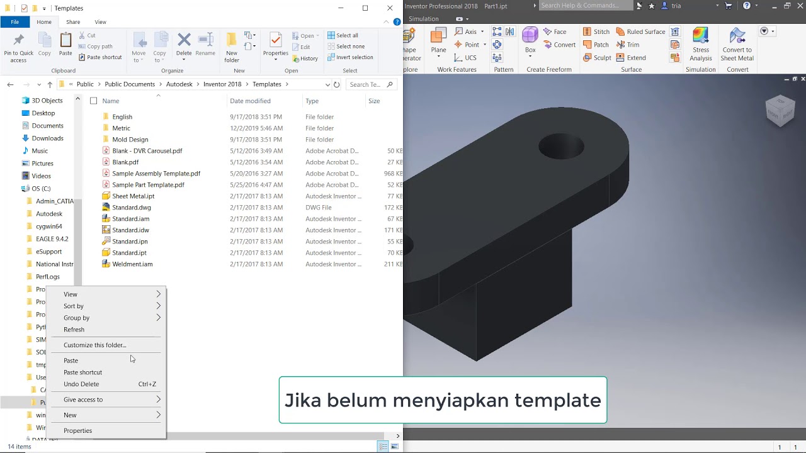The width and height of the screenshot is (806, 453).
Task: Select the Axis work feature tool
Action: [x=466, y=31]
